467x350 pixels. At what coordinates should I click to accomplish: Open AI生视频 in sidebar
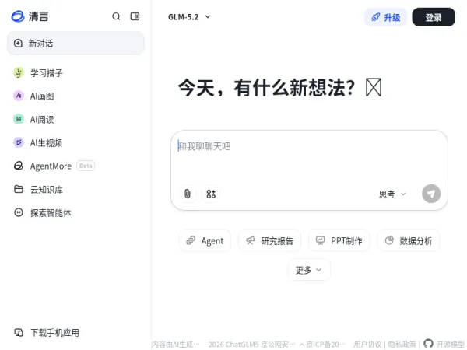click(75, 142)
